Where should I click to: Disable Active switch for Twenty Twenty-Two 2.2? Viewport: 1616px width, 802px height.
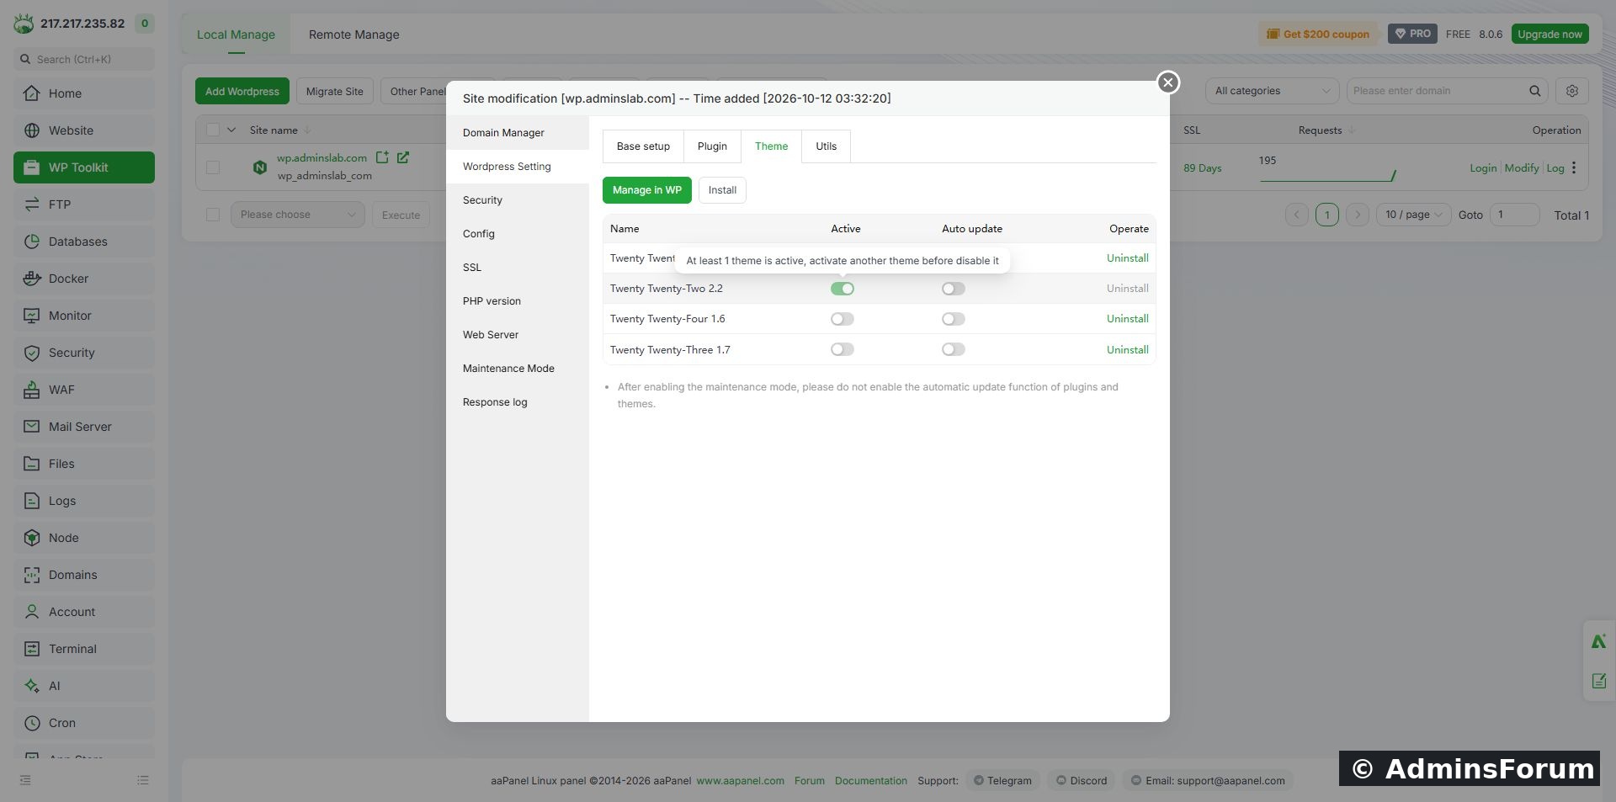[x=843, y=289]
